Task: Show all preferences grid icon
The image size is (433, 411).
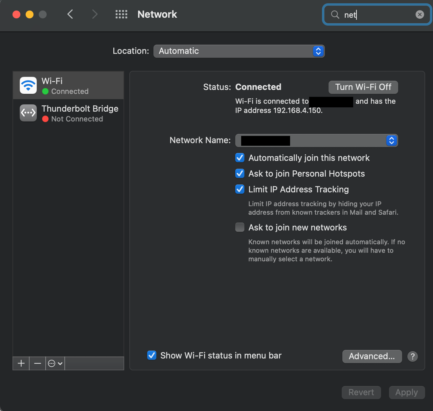Action: point(121,14)
